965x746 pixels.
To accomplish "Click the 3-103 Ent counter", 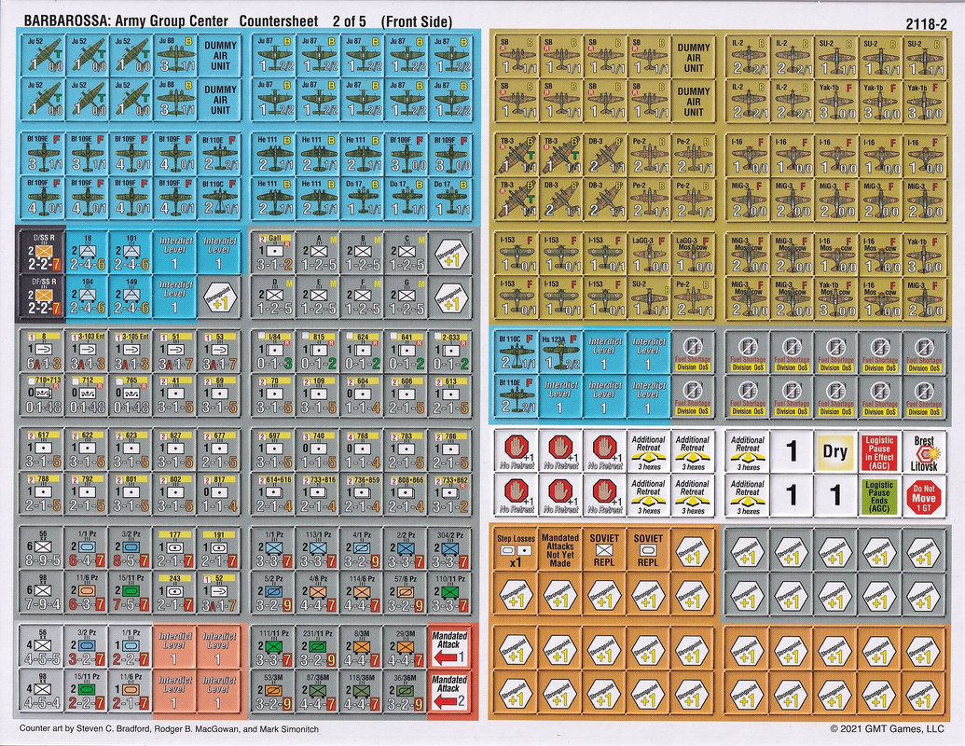I will (x=87, y=352).
